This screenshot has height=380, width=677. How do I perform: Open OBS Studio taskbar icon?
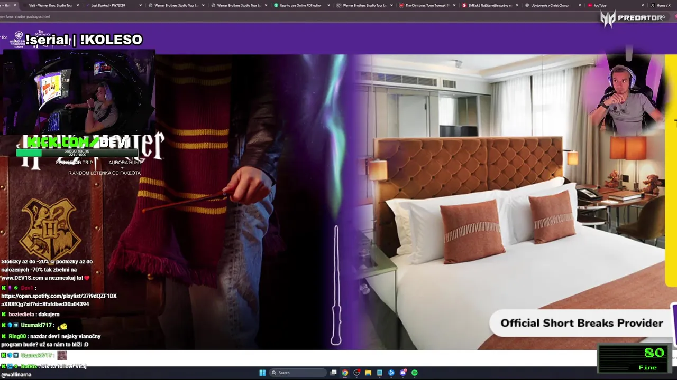(356, 373)
